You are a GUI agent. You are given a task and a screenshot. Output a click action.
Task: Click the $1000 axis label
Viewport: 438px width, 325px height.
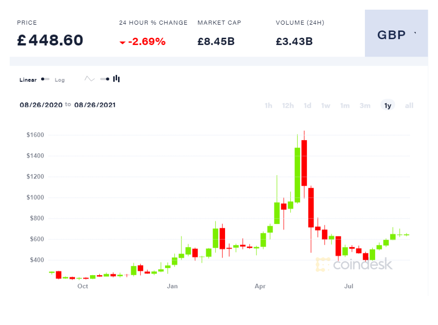(x=35, y=197)
